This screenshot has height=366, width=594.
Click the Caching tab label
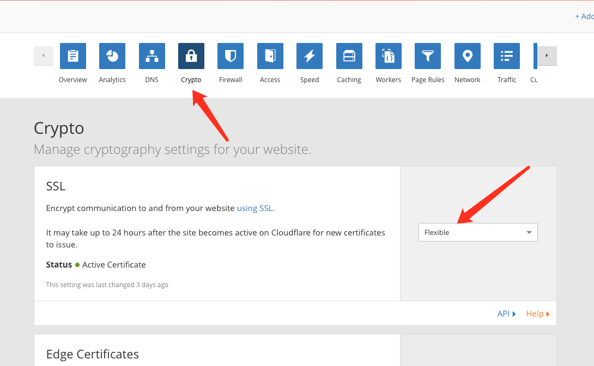349,80
